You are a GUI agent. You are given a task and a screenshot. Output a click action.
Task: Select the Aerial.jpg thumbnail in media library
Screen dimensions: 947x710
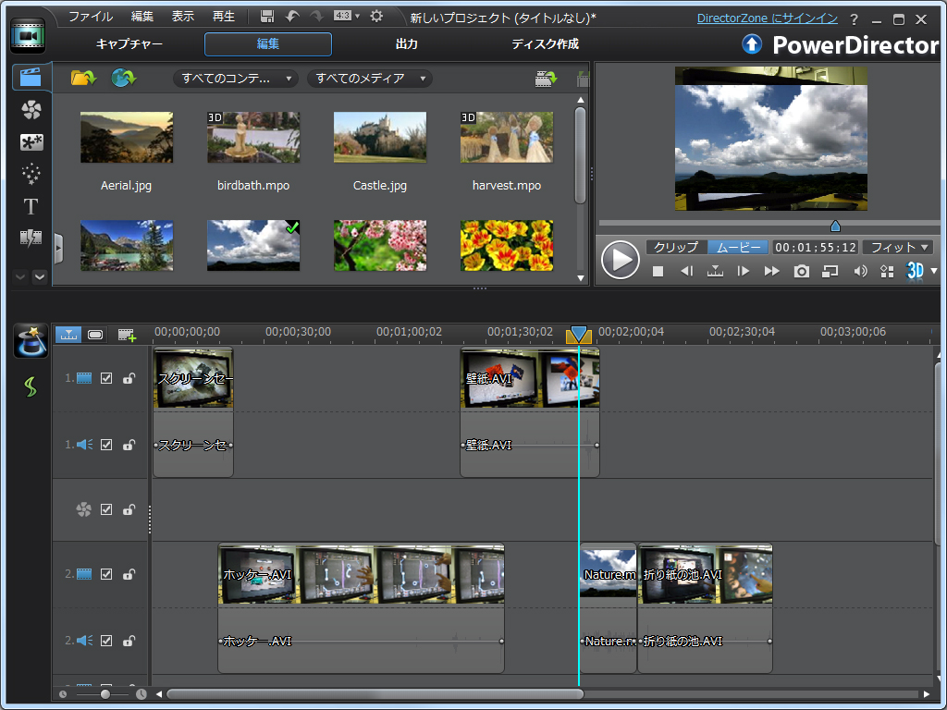coord(126,137)
